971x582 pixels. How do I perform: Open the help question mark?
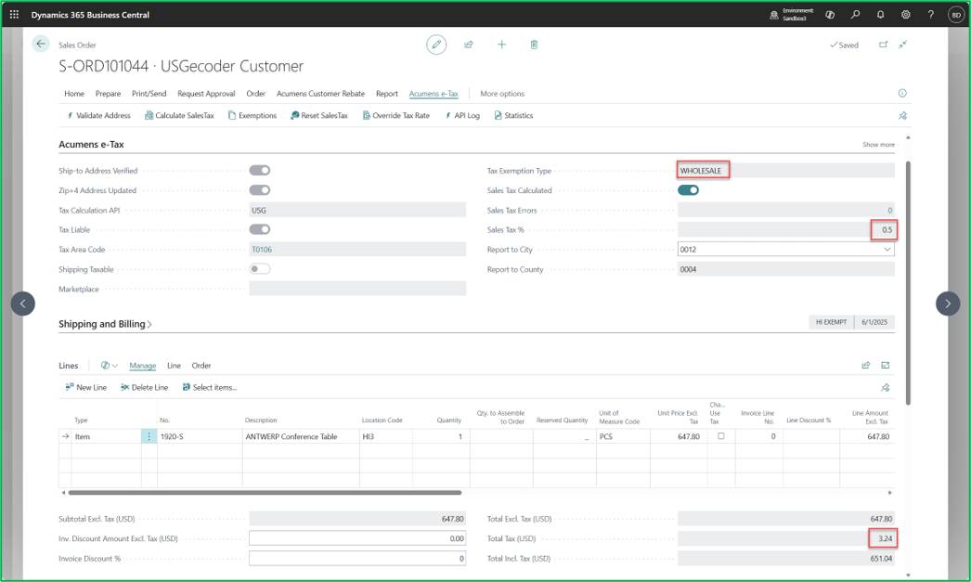930,14
